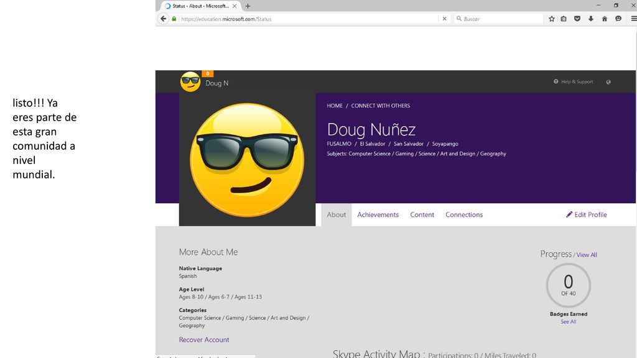The width and height of the screenshot is (637, 358).
Task: Click the More About Me heading
Action: 208,252
